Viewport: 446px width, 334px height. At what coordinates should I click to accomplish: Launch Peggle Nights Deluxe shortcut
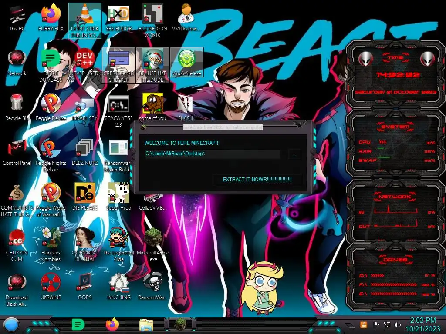(x=51, y=155)
